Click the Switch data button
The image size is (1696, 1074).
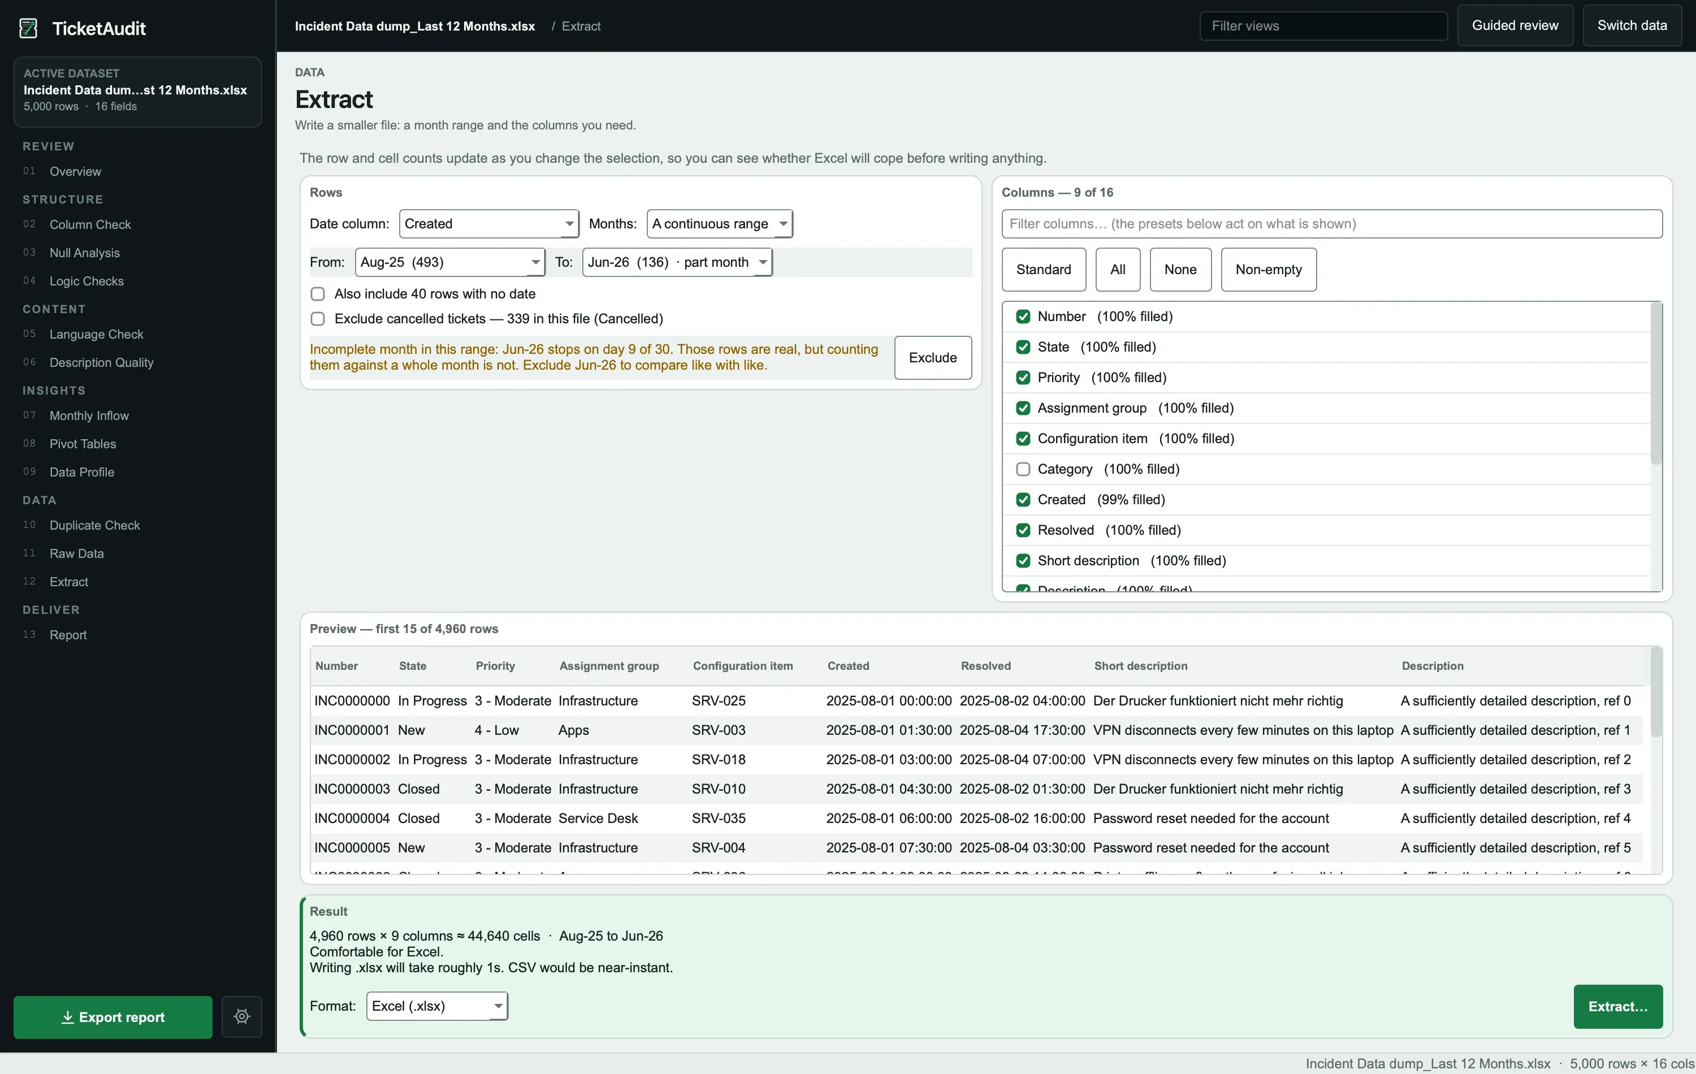[1632, 25]
